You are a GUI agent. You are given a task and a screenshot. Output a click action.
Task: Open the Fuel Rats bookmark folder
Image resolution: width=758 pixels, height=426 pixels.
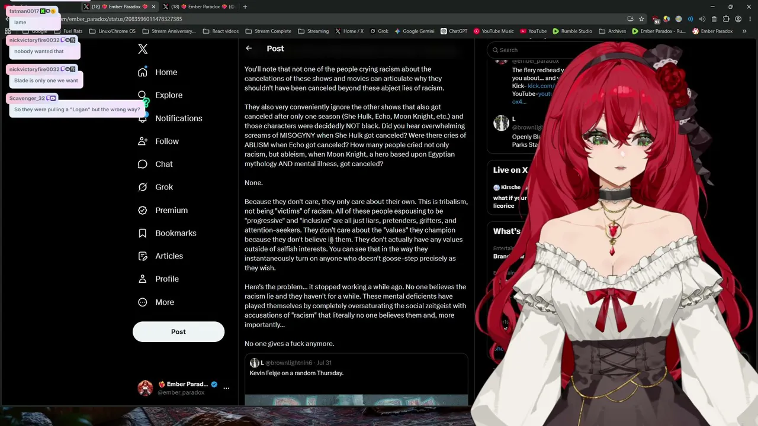[x=68, y=31]
